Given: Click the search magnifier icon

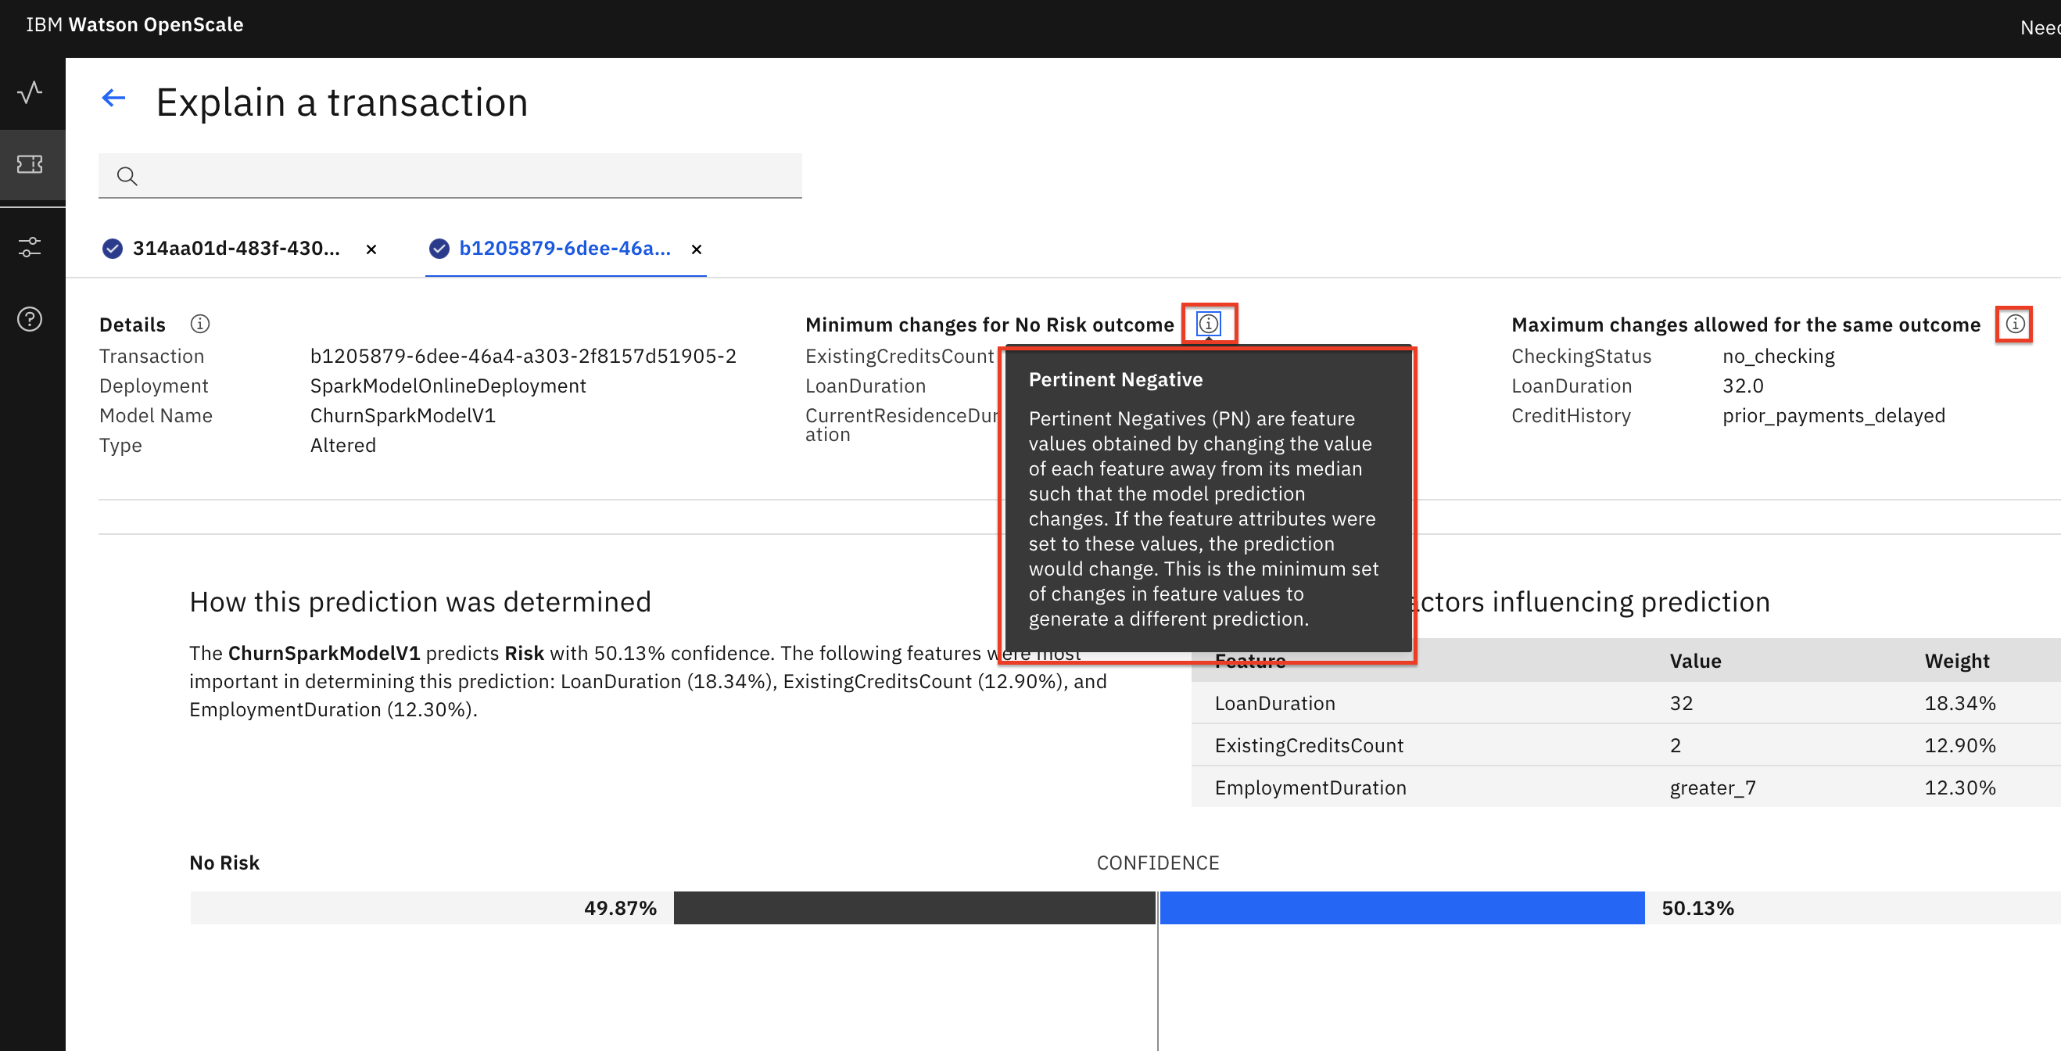Looking at the screenshot, I should [x=127, y=176].
